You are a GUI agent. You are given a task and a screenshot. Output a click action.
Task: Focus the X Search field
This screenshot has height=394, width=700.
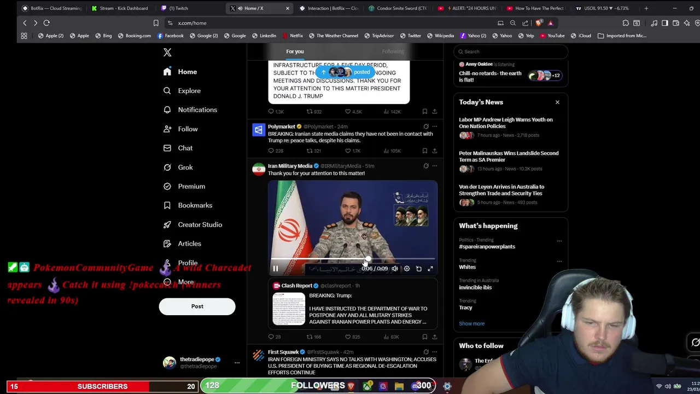[x=511, y=51]
